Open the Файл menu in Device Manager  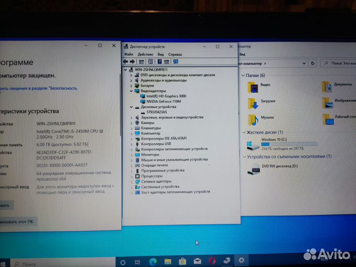coord(129,54)
